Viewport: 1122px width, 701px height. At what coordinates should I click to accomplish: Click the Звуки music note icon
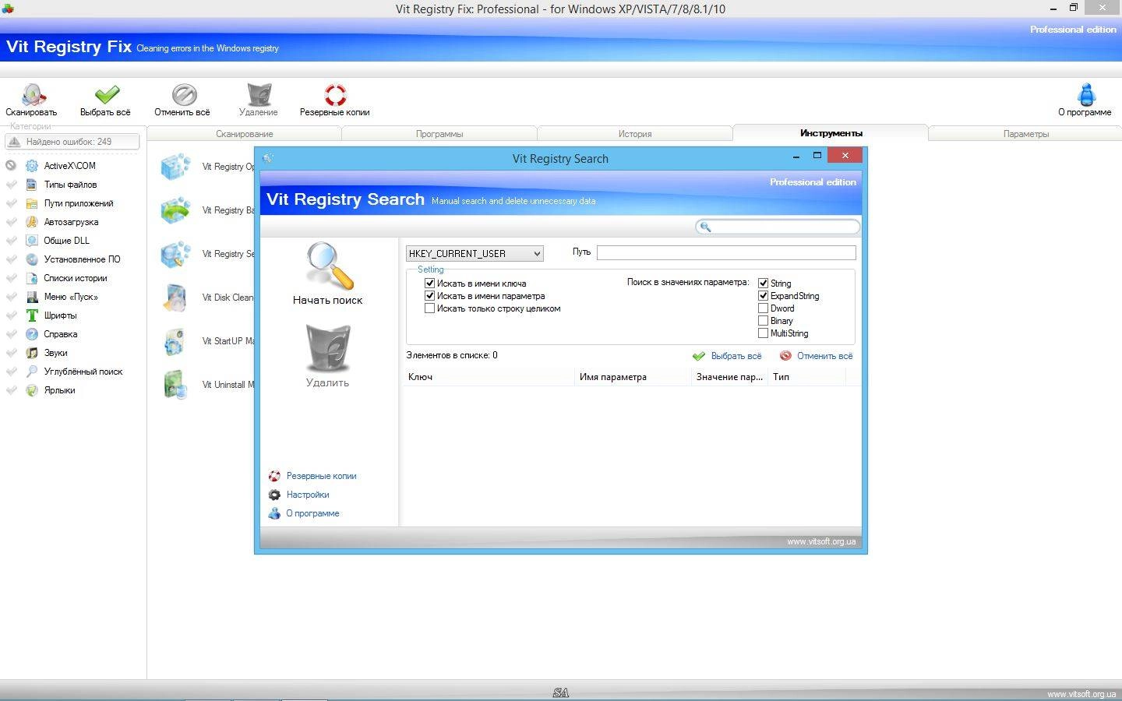tap(32, 353)
